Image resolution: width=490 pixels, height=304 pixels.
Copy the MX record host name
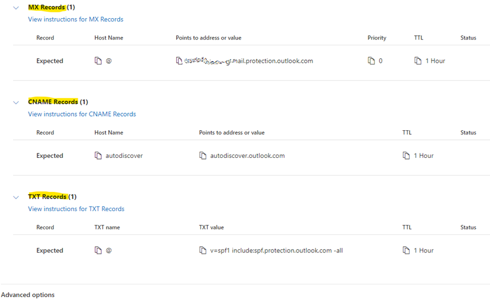click(x=98, y=61)
